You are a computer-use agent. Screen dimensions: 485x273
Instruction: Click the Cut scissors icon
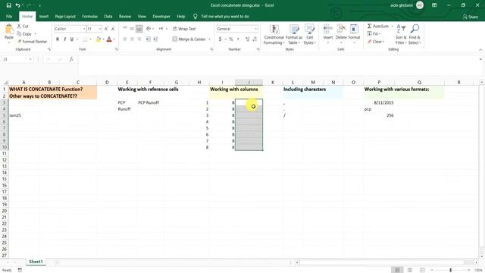[x=19, y=27]
